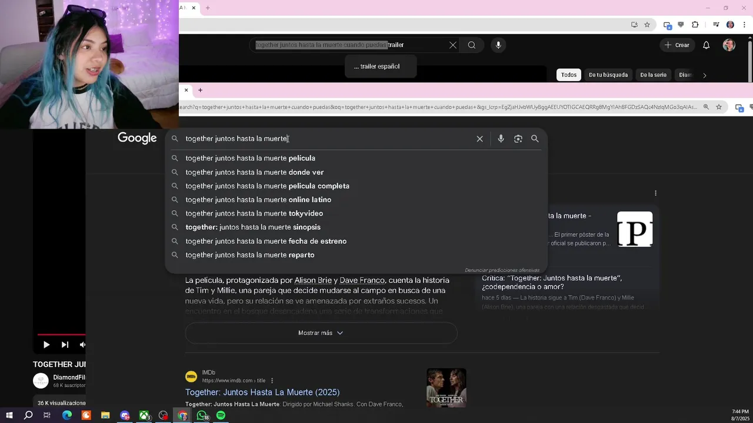Bookmark Google page with star icon
Screen dimensions: 753x423
tap(719, 107)
